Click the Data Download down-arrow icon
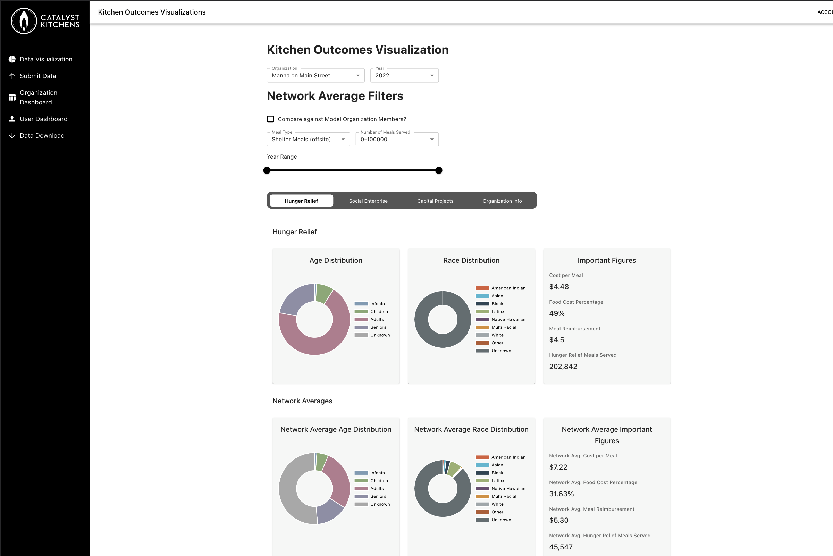 click(12, 135)
